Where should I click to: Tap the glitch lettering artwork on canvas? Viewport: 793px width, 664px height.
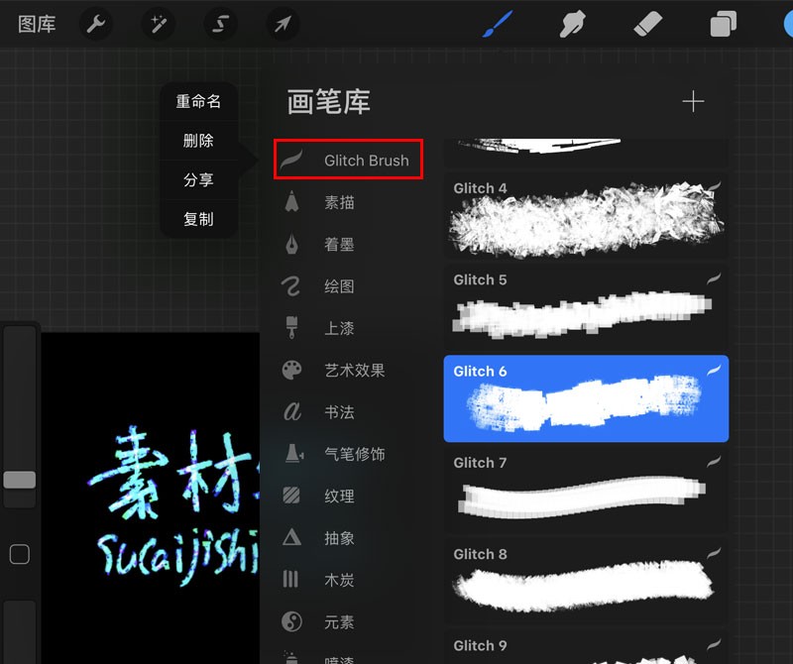coord(174,505)
